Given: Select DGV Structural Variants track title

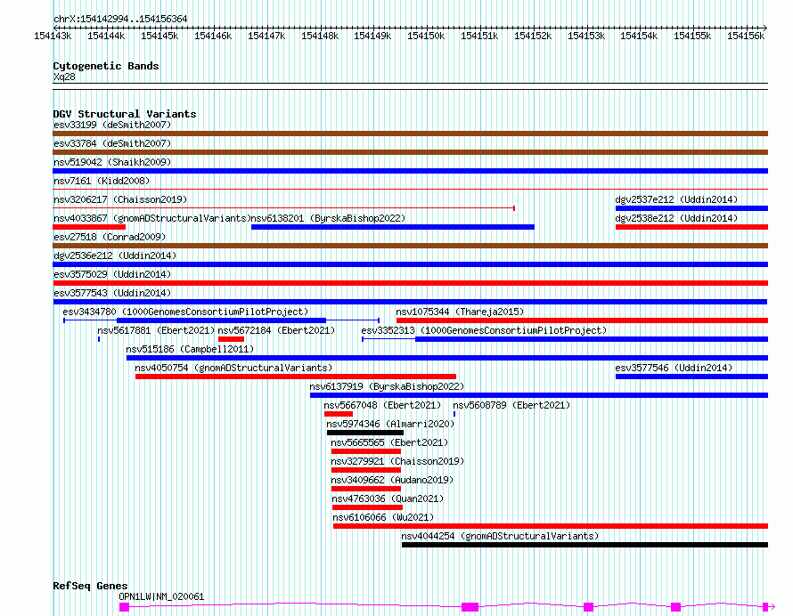Looking at the screenshot, I should (125, 114).
